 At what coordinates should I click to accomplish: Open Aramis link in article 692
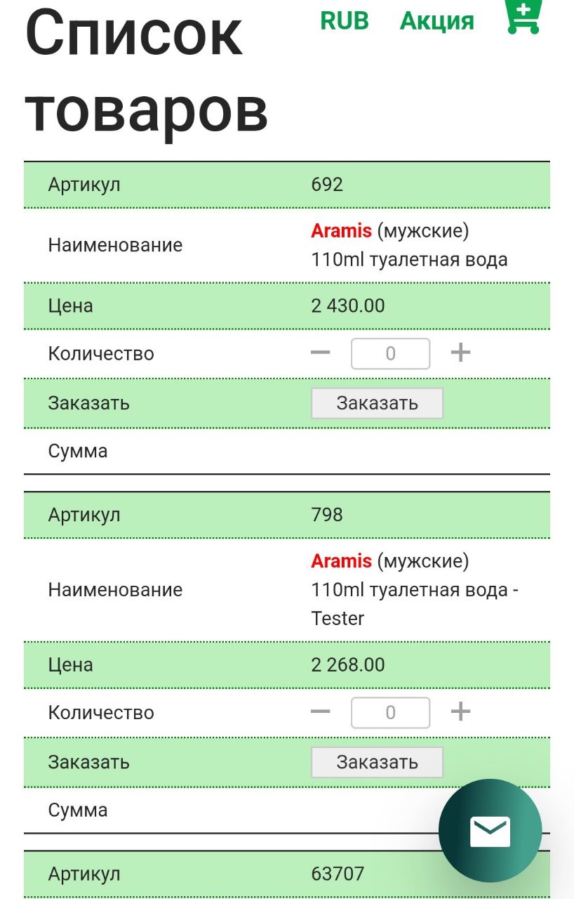point(342,230)
